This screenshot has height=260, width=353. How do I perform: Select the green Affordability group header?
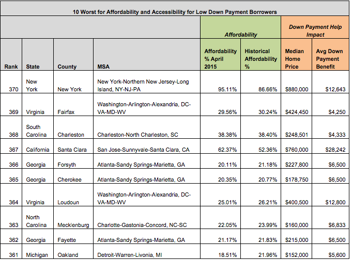click(x=240, y=35)
